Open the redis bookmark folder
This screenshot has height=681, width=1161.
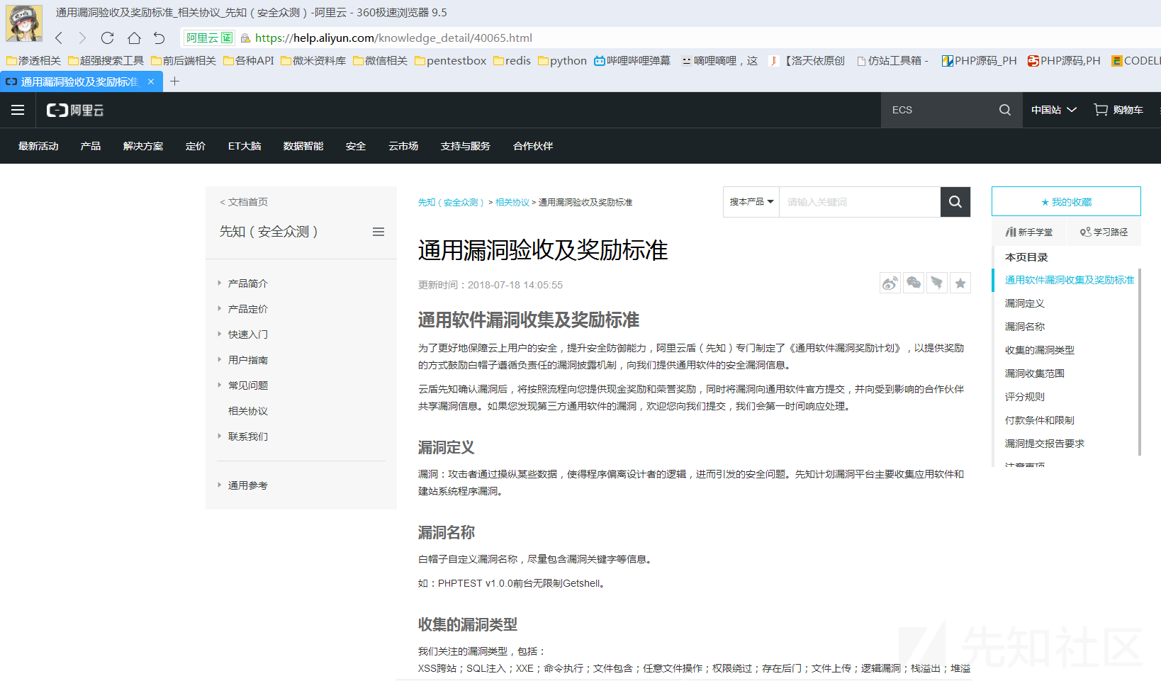[x=512, y=61]
